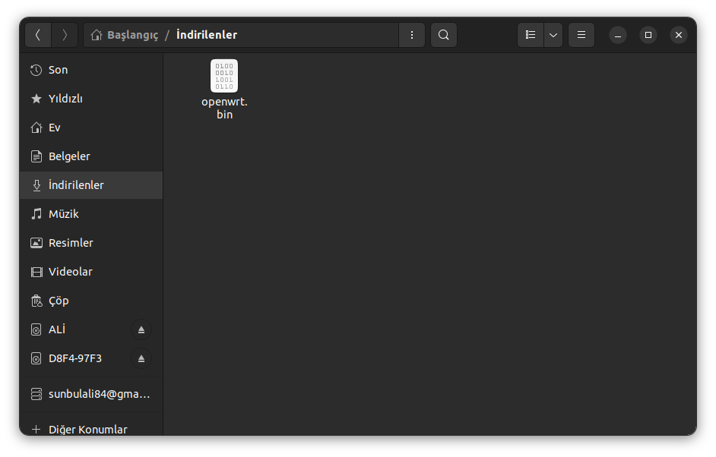Image resolution: width=716 pixels, height=457 pixels.
Task: Select İndirilenler in the sidebar
Action: (x=91, y=185)
